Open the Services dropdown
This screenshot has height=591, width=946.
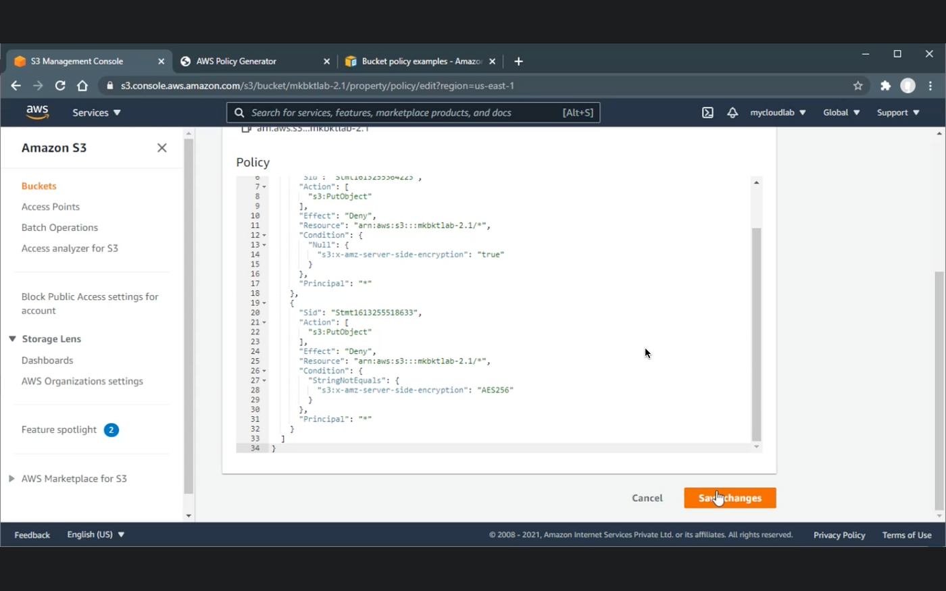coord(96,112)
